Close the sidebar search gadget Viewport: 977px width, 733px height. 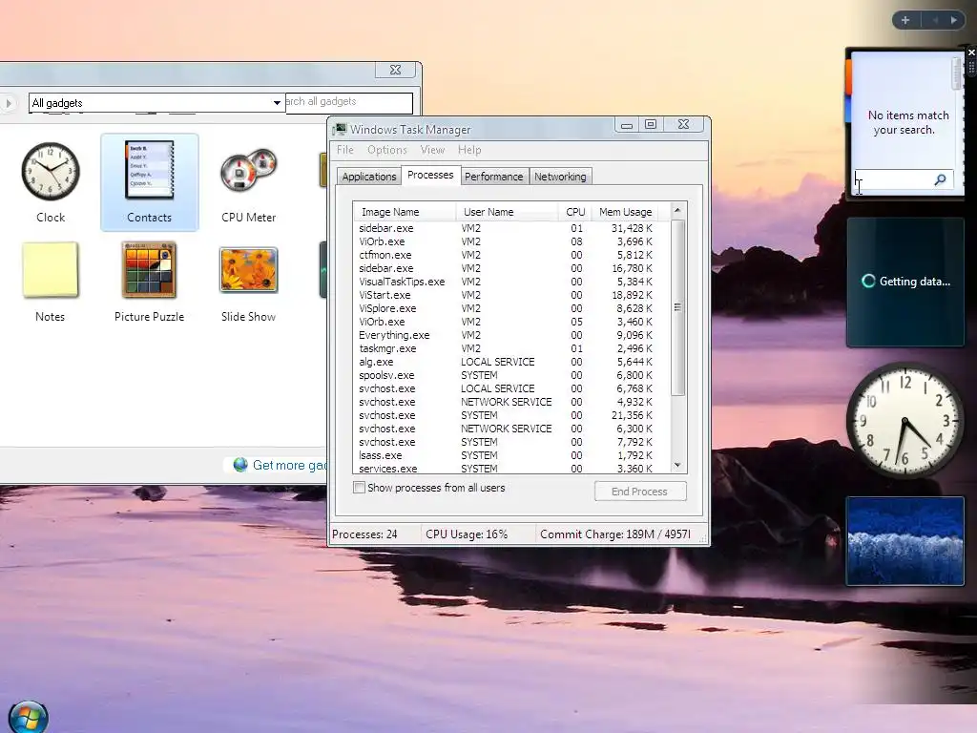pos(971,52)
